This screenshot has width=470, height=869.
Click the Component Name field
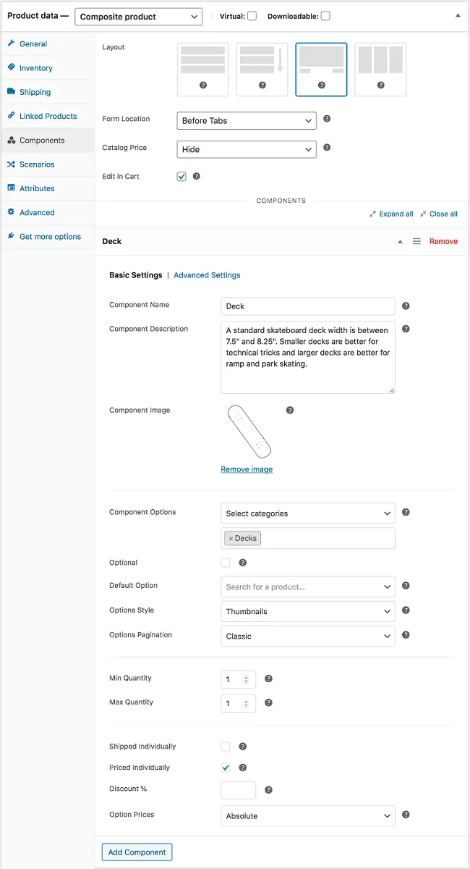tap(308, 306)
